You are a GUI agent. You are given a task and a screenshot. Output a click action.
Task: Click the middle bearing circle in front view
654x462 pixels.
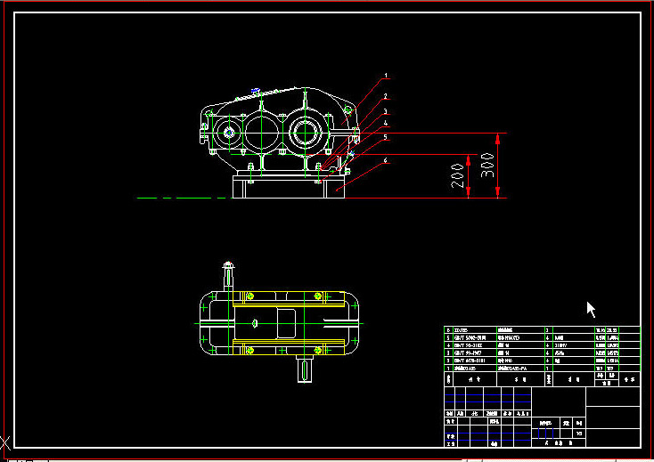262,133
